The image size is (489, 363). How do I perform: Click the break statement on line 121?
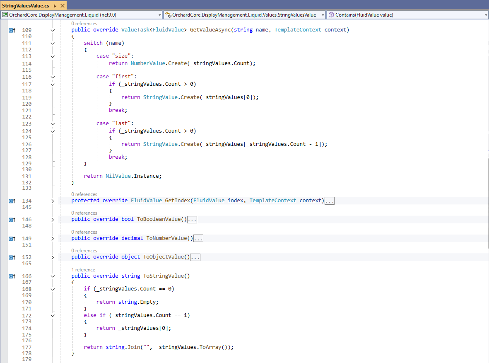click(118, 110)
